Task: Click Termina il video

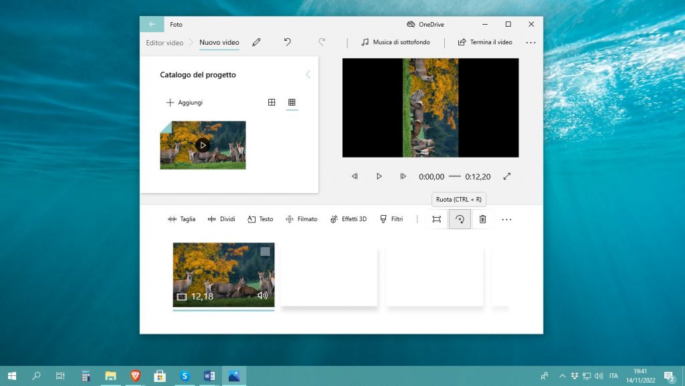Action: tap(485, 42)
